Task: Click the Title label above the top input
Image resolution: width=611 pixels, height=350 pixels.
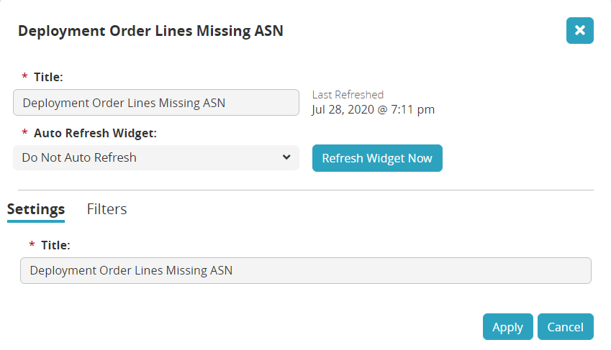Action: tap(48, 77)
